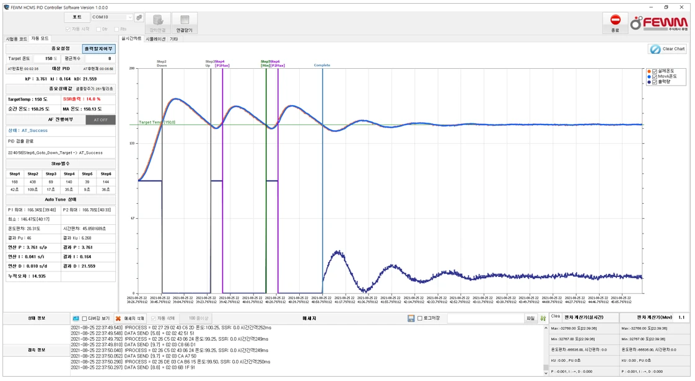
Task: Toggle the Rts checkbox
Action: click(116, 29)
